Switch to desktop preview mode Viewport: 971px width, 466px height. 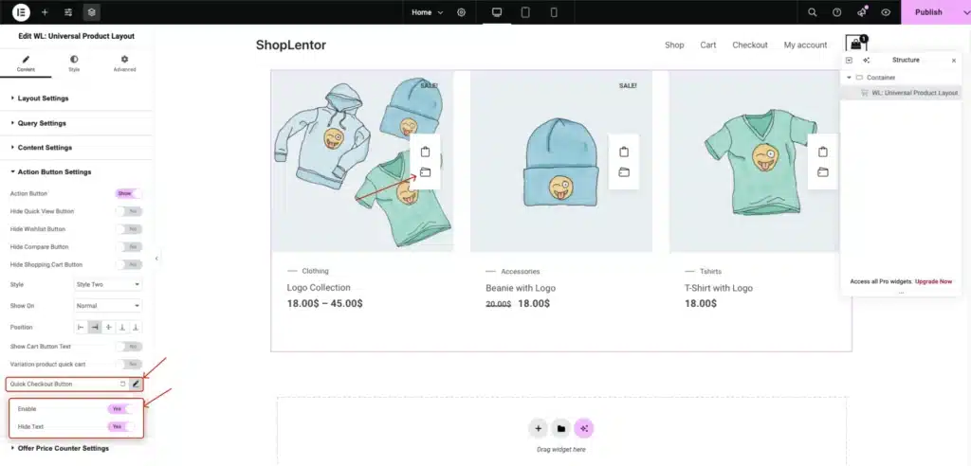coord(497,12)
